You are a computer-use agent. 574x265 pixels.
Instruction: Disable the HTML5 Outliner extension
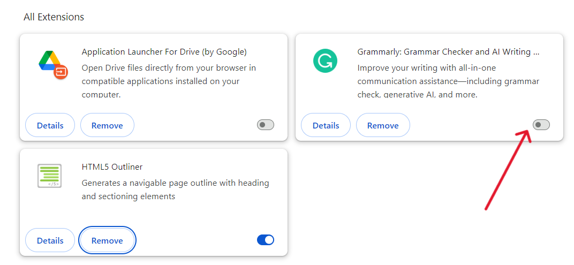266,240
